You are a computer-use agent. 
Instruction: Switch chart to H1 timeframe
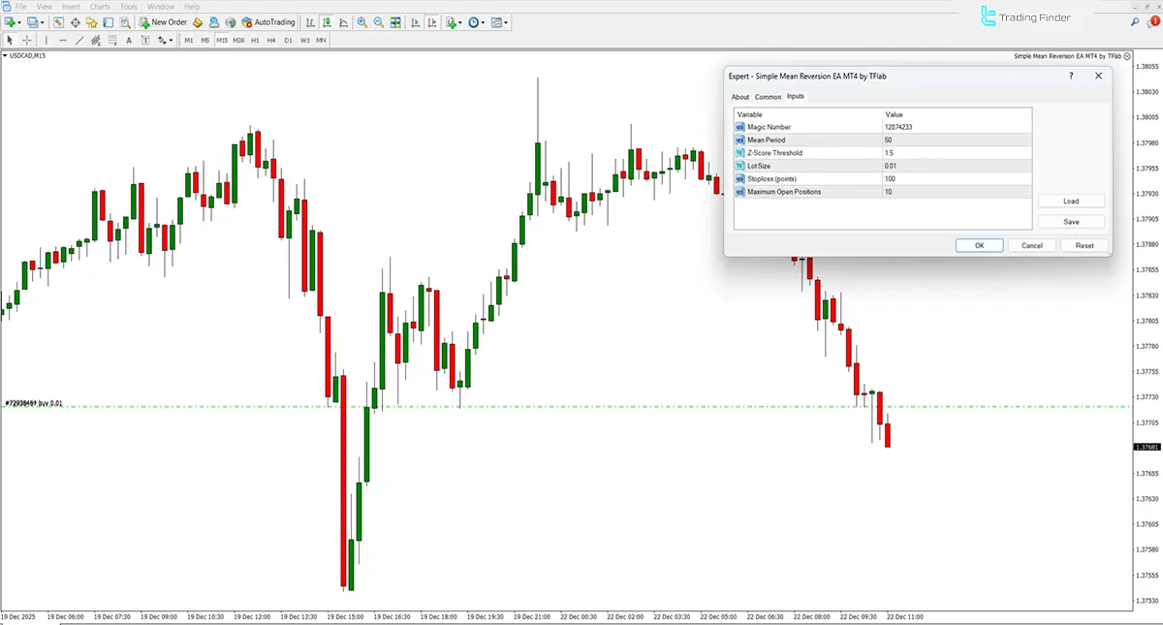tap(255, 40)
